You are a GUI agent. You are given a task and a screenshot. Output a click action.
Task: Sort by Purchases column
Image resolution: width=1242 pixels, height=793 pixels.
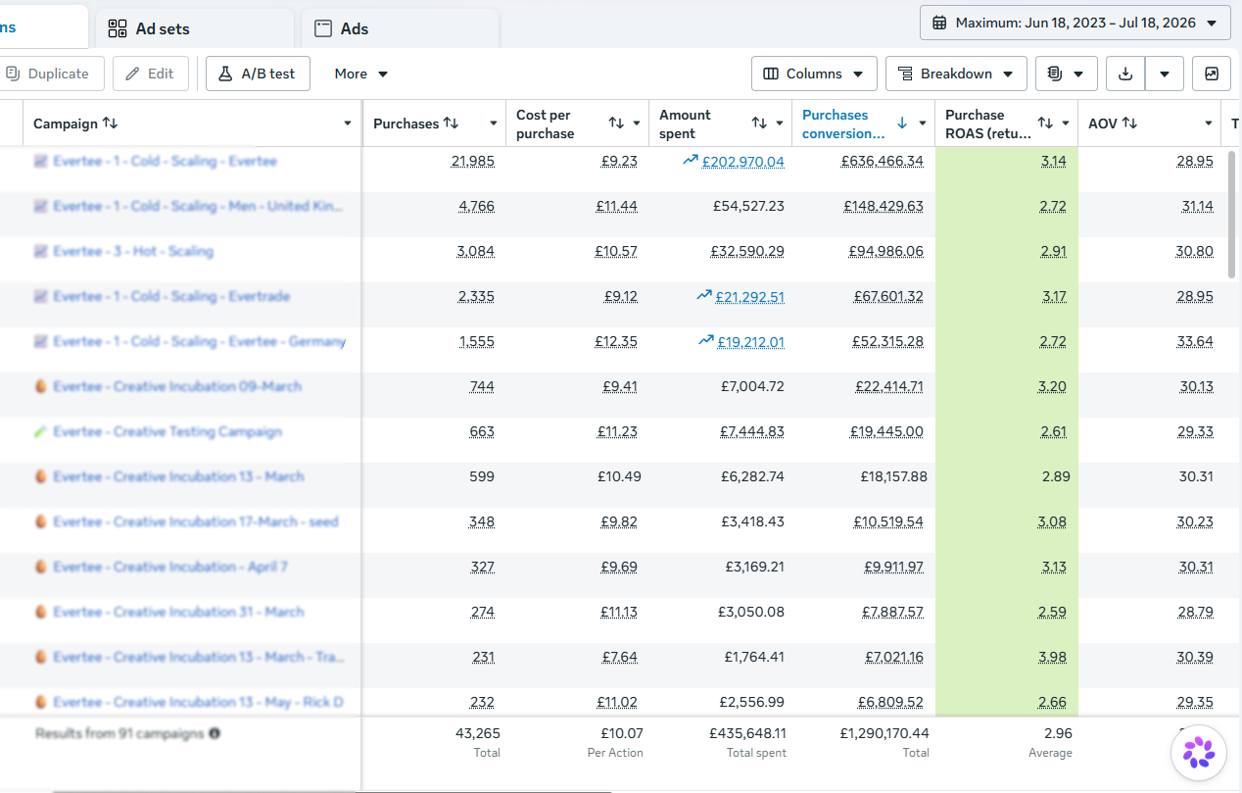click(451, 124)
